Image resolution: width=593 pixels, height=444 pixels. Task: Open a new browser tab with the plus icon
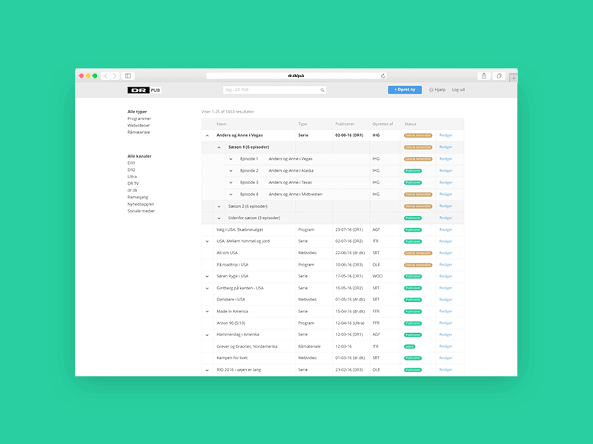(x=513, y=77)
